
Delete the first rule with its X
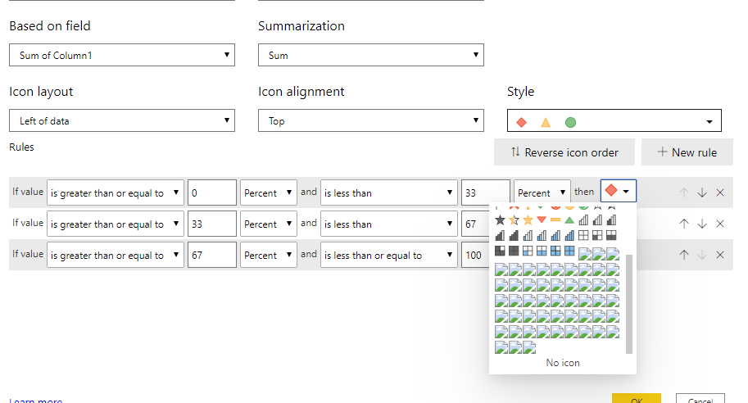coord(720,192)
